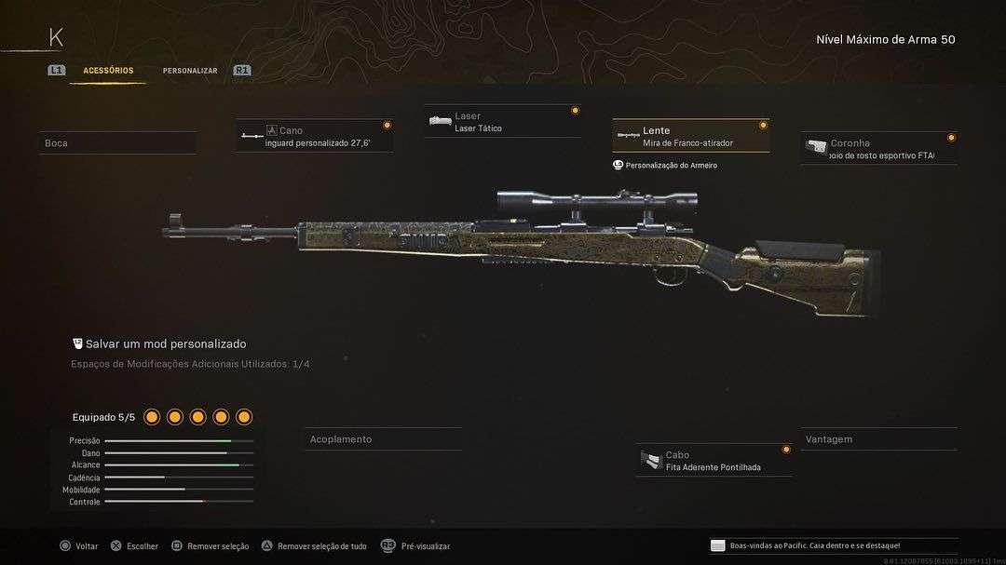This screenshot has height=565, width=1006.
Task: Click the Personalização do Armeiro icon
Action: click(618, 165)
